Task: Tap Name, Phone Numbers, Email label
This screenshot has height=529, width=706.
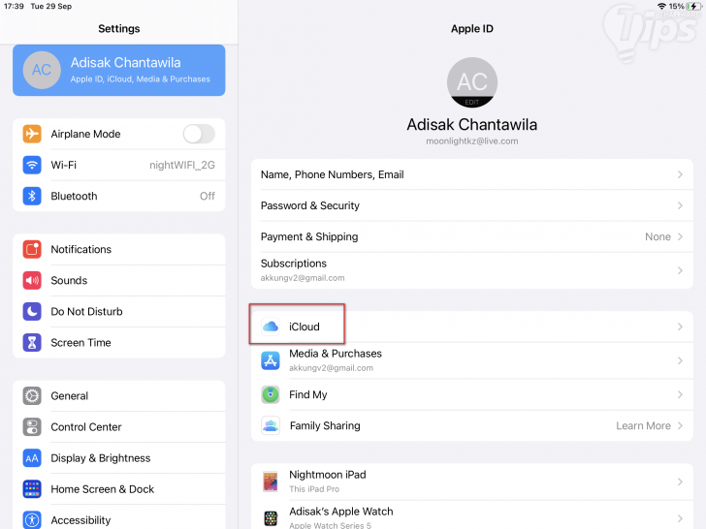Action: [333, 174]
